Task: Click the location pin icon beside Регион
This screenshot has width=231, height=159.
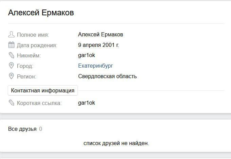Action: point(11,76)
